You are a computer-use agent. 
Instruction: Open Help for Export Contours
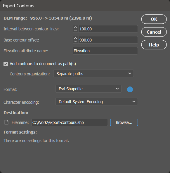coord(154,45)
